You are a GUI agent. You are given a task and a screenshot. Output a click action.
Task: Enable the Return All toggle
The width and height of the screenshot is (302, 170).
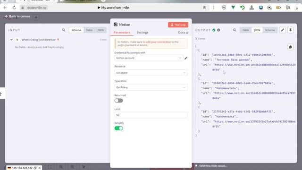pyautogui.click(x=118, y=101)
